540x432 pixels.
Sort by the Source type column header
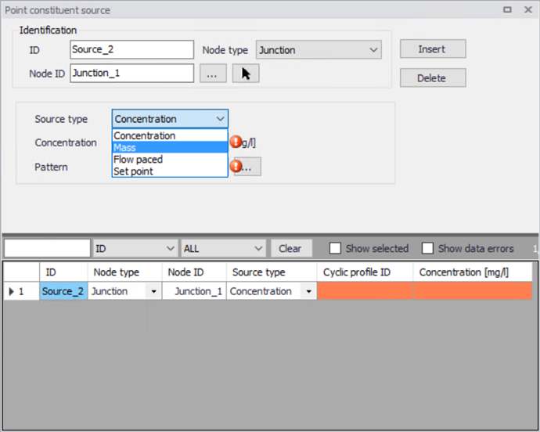pyautogui.click(x=272, y=272)
